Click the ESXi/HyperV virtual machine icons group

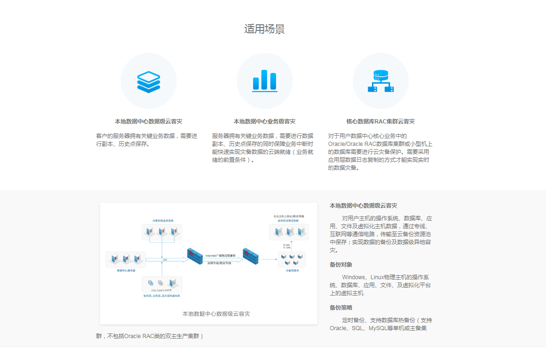tap(162, 283)
